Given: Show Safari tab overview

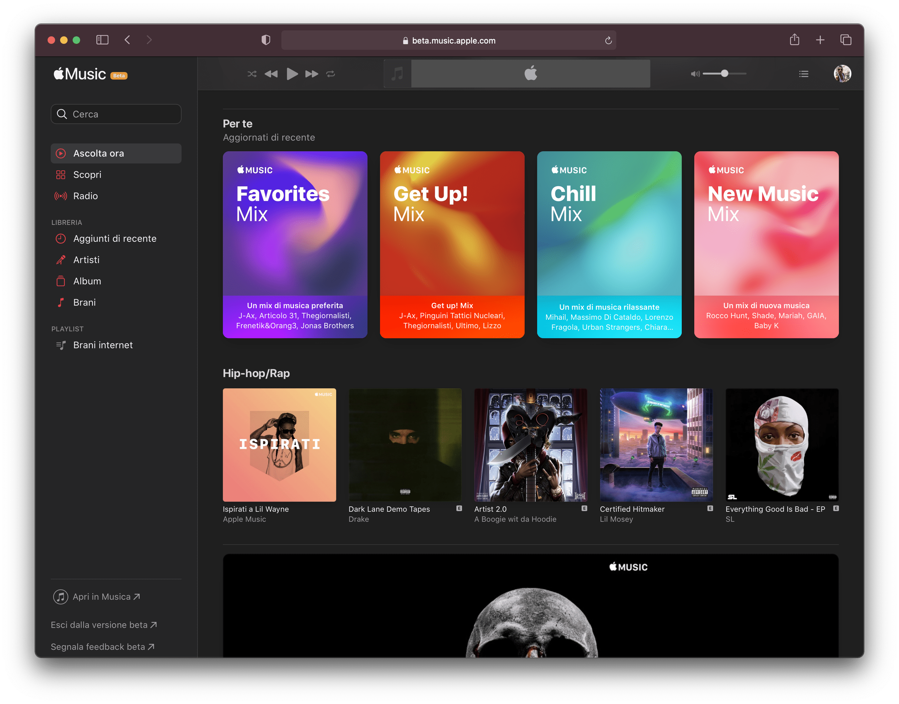Looking at the screenshot, I should pos(845,40).
